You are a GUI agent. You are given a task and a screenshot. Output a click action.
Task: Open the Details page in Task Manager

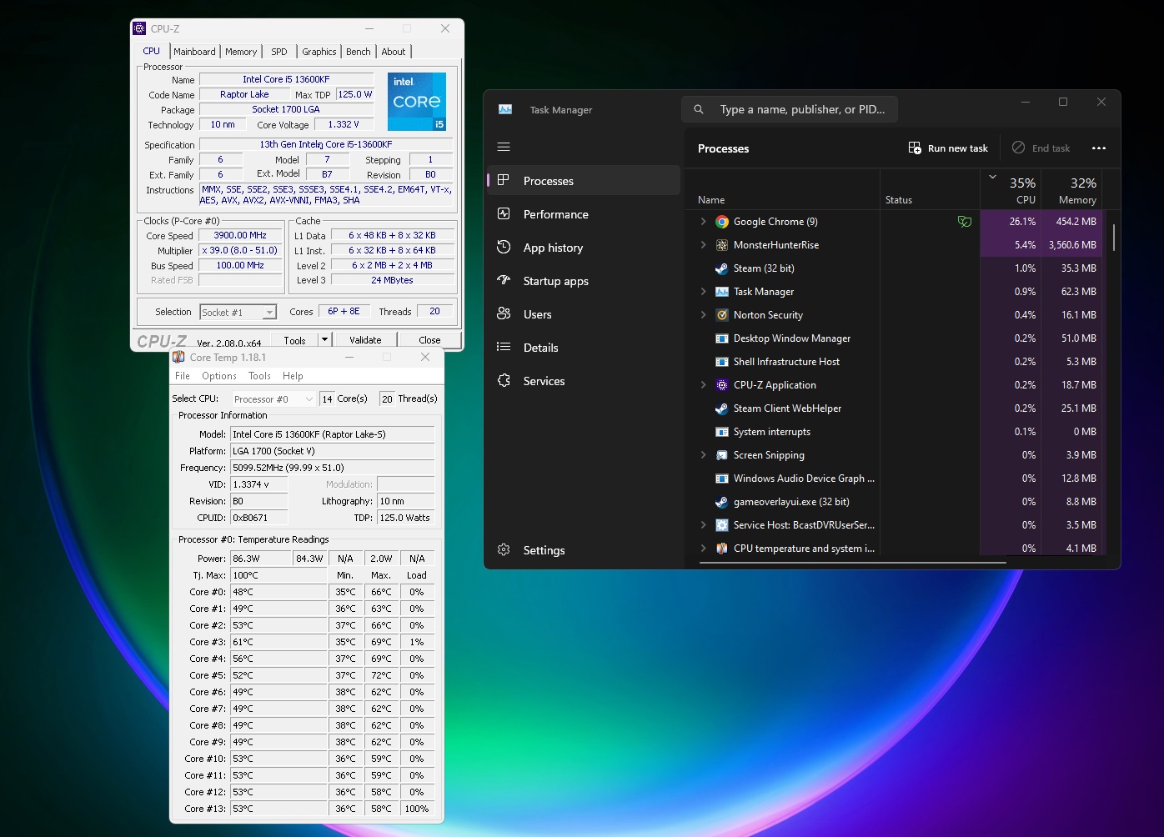(x=584, y=348)
